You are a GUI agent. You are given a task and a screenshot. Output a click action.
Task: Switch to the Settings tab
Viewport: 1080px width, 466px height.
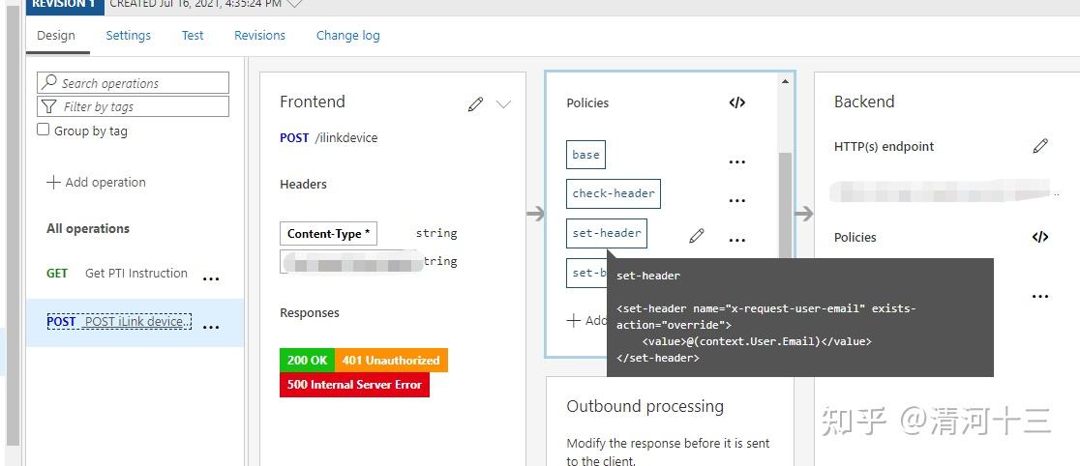coord(128,35)
